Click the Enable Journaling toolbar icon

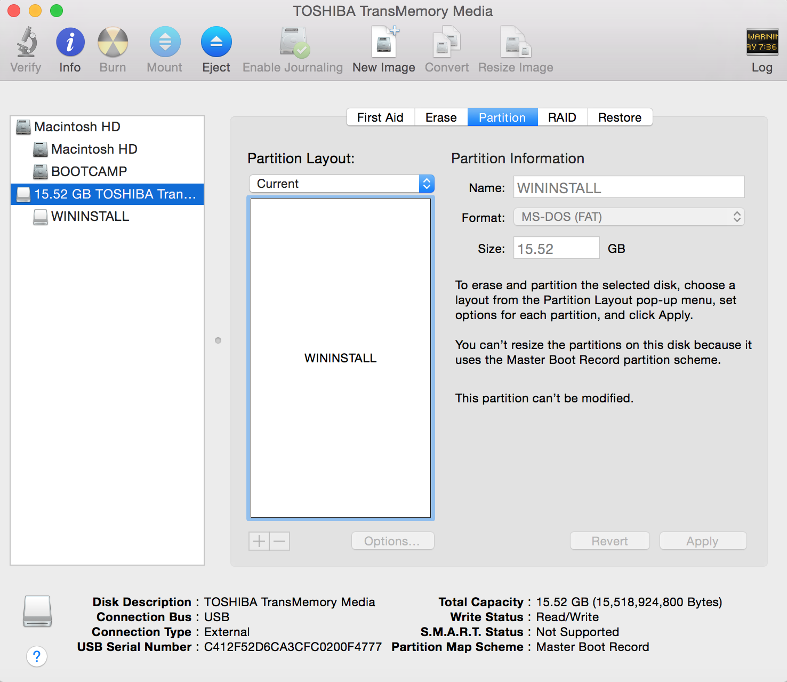[x=294, y=42]
